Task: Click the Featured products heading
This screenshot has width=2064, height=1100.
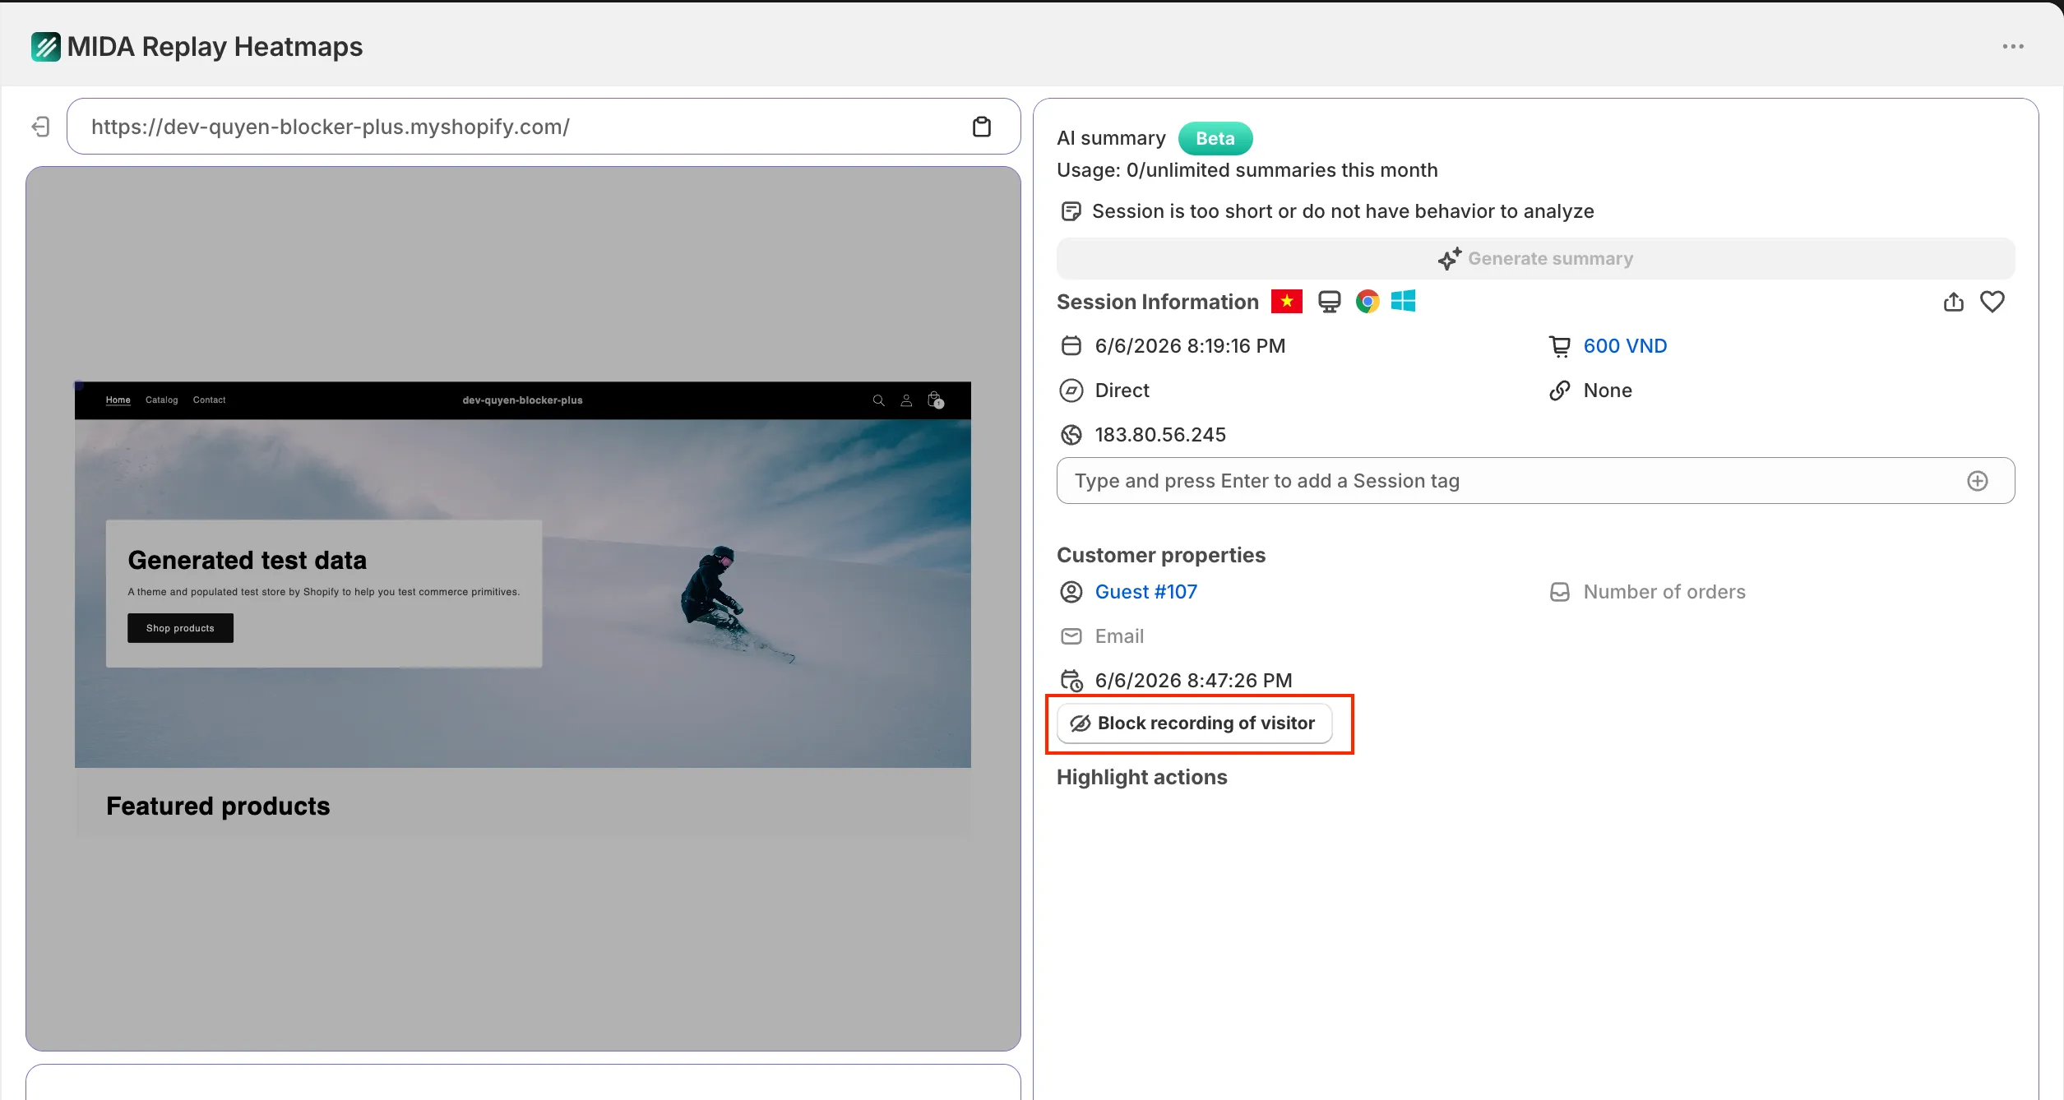Action: point(218,807)
